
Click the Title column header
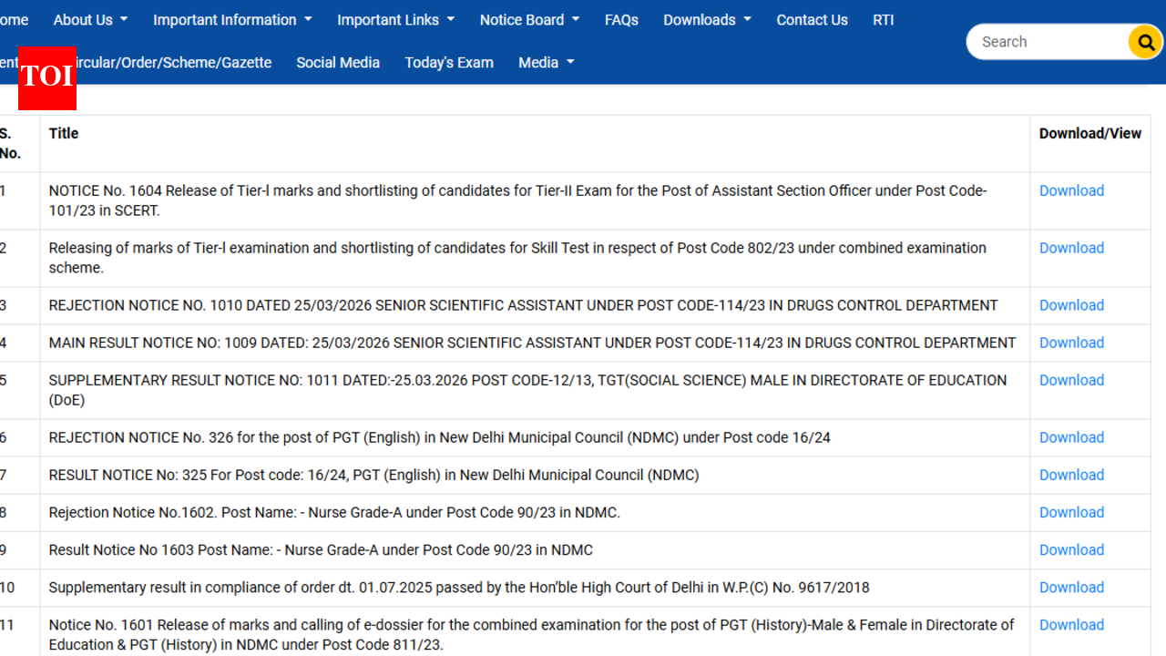tap(64, 133)
